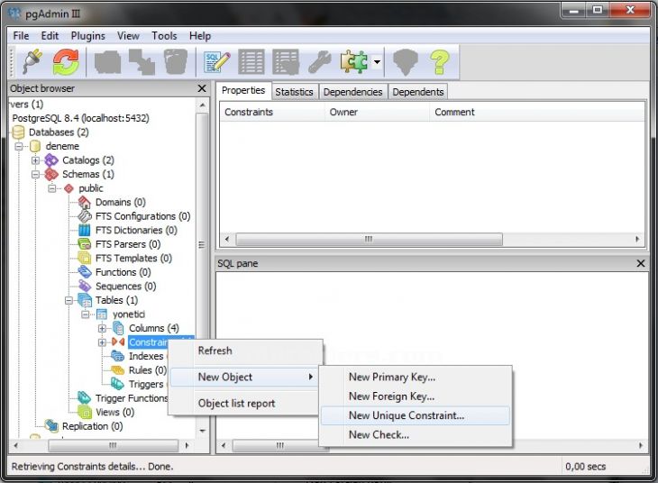Click the Tables node icon
The image size is (658, 483).
[x=85, y=300]
